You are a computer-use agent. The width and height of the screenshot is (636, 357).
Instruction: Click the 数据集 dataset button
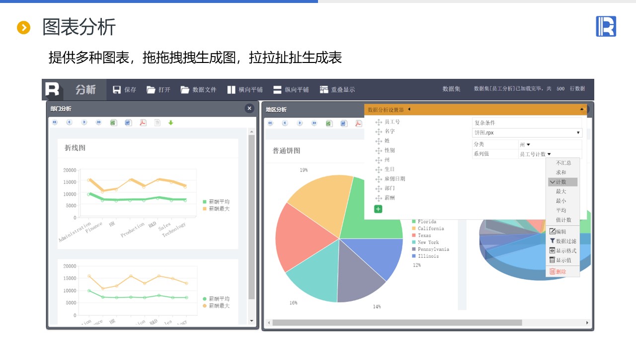point(452,89)
